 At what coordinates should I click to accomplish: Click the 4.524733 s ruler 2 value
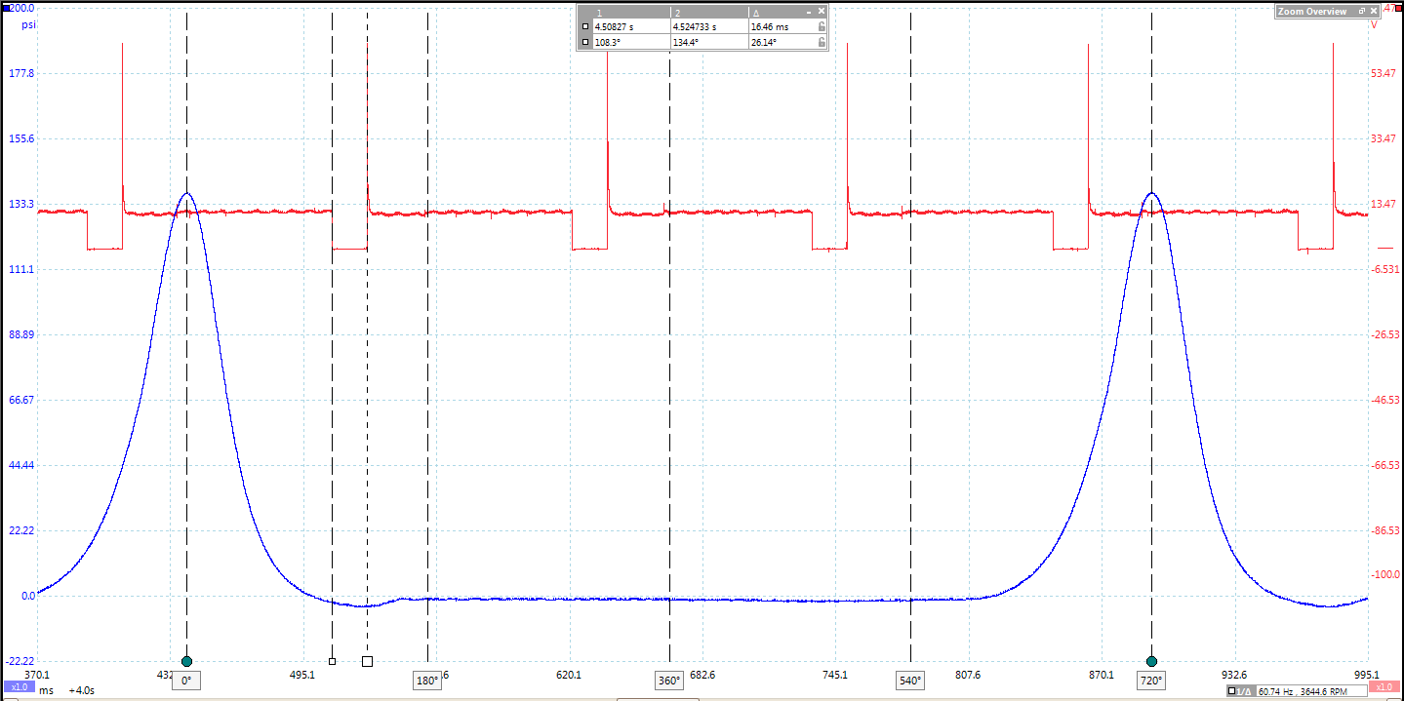[695, 27]
